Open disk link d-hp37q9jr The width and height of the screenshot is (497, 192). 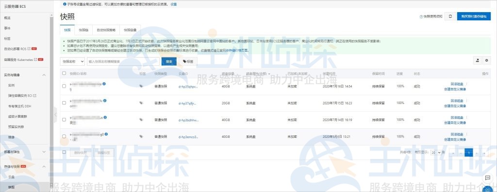pos(187,103)
